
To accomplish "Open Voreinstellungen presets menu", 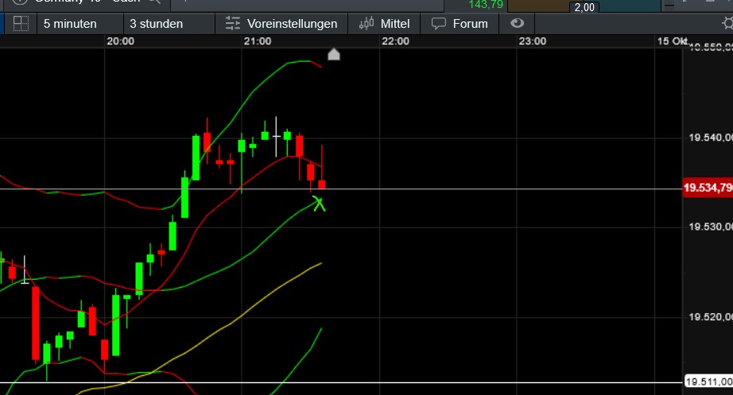I will click(281, 24).
